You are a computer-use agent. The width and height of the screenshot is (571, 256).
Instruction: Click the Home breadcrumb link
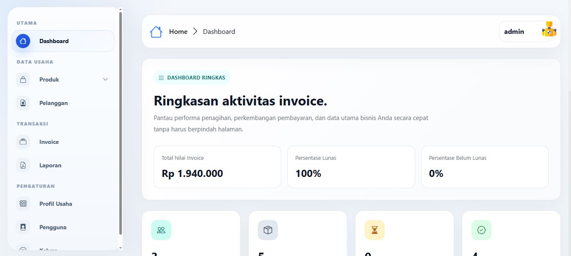[178, 32]
